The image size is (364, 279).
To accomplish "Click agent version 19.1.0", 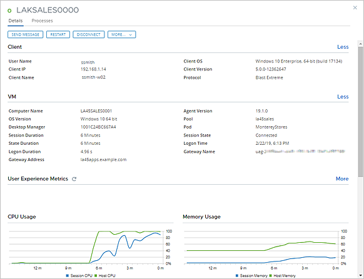I will click(261, 111).
